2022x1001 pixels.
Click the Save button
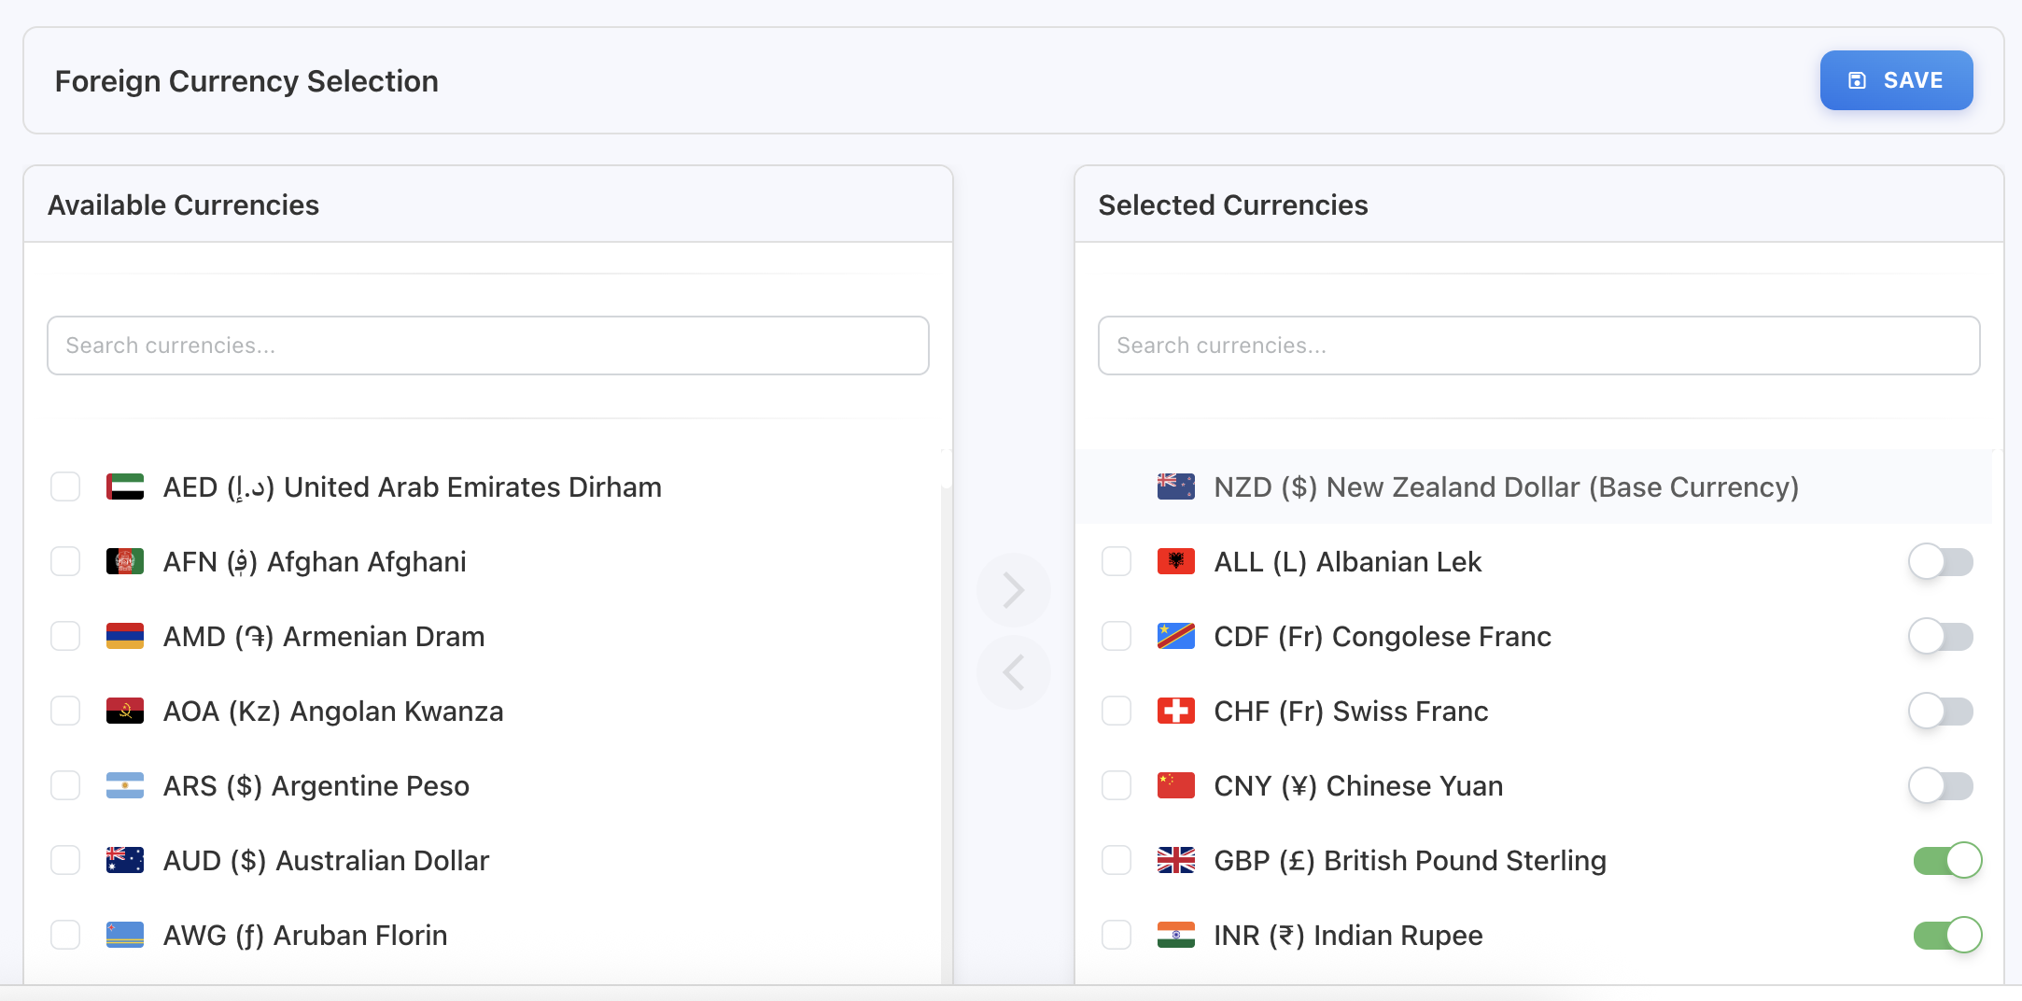[1895, 80]
